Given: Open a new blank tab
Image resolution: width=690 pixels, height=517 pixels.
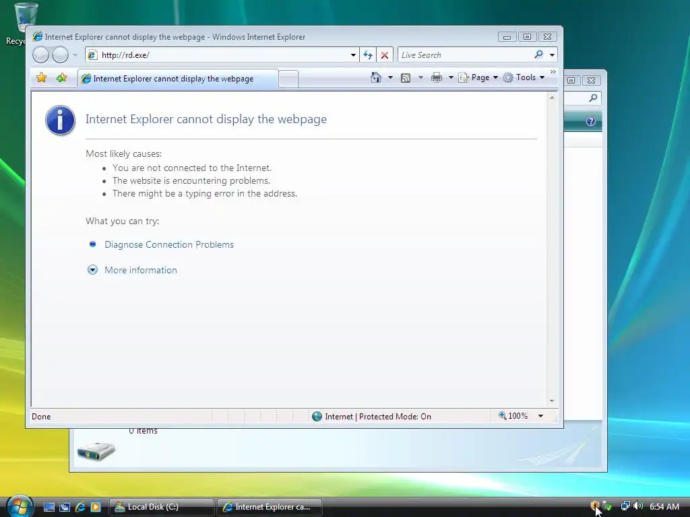Looking at the screenshot, I should point(288,79).
